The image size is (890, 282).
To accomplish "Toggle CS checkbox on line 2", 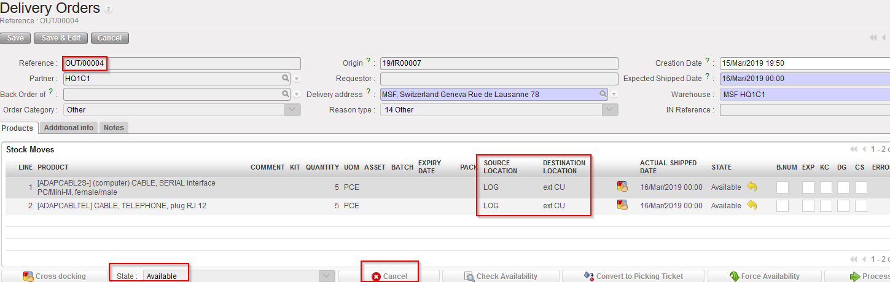I will click(x=861, y=206).
